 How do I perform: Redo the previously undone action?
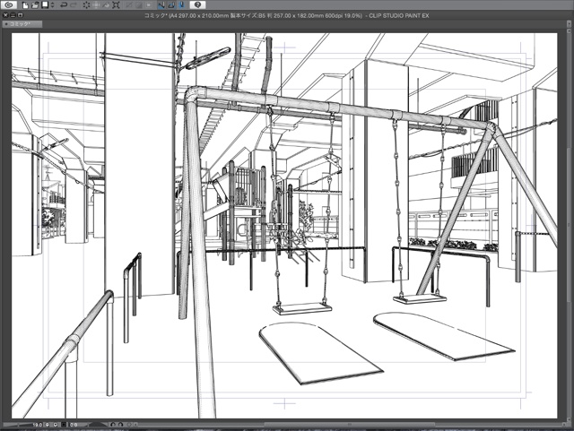74,5
